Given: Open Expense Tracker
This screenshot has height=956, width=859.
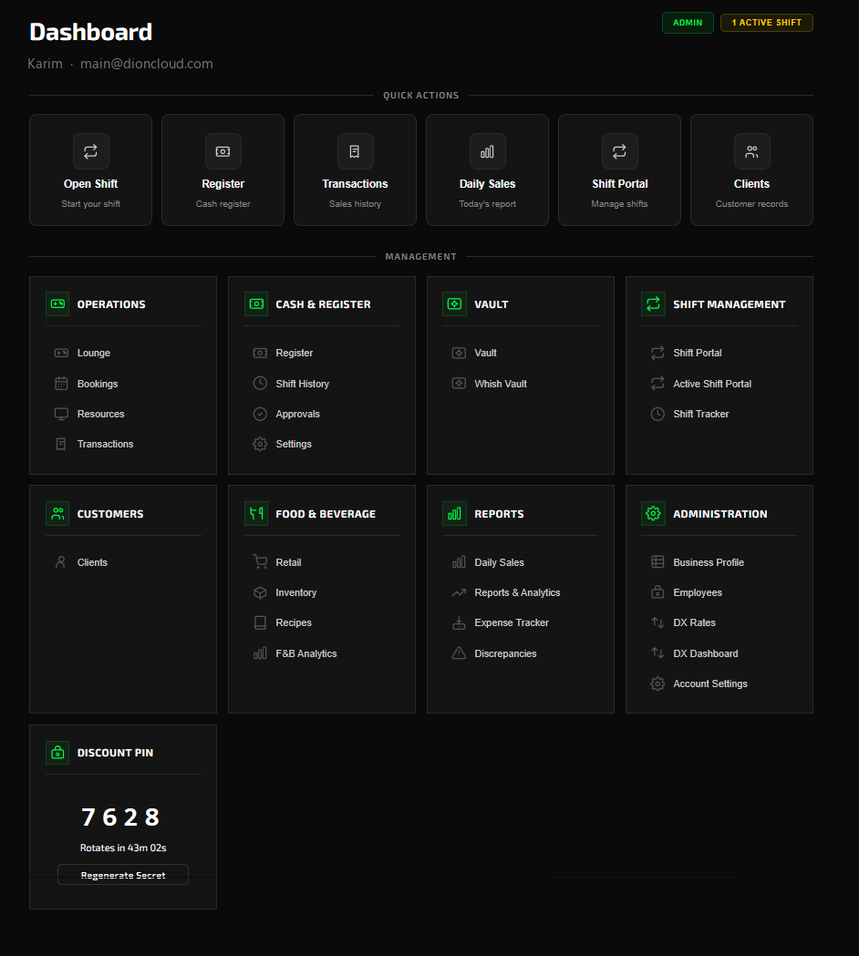Looking at the screenshot, I should click(512, 622).
